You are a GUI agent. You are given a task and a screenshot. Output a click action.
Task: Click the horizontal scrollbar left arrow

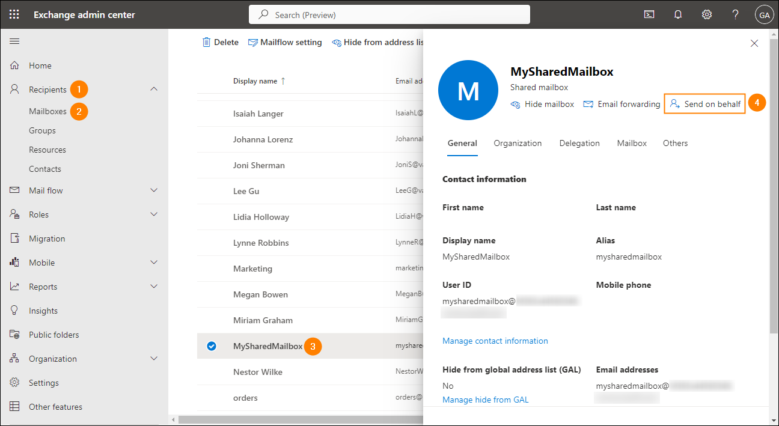pyautogui.click(x=173, y=419)
